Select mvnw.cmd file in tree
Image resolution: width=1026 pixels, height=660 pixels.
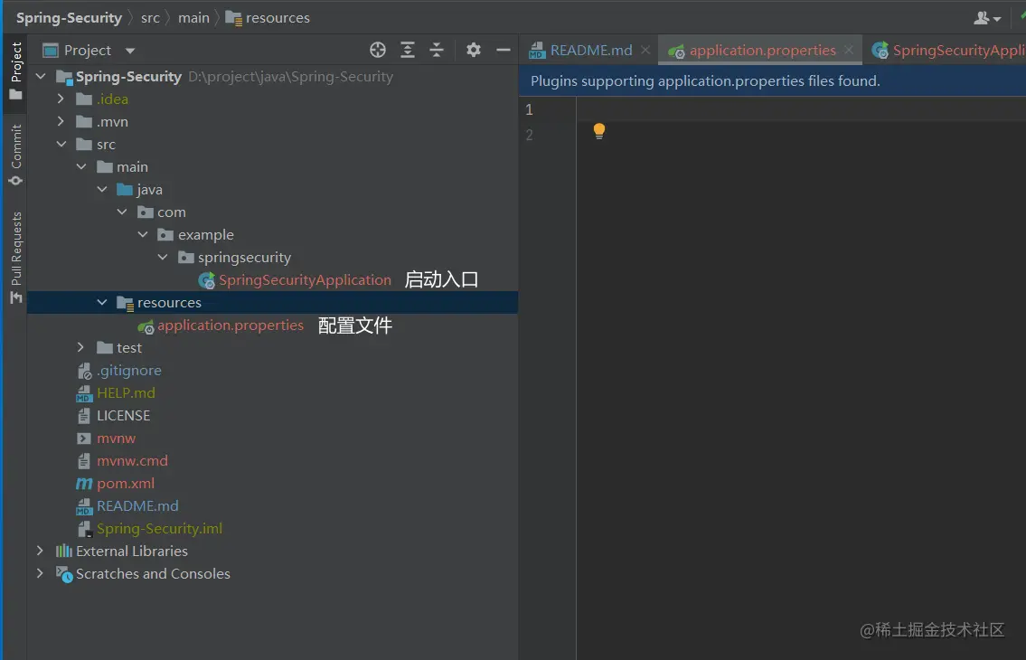(132, 461)
